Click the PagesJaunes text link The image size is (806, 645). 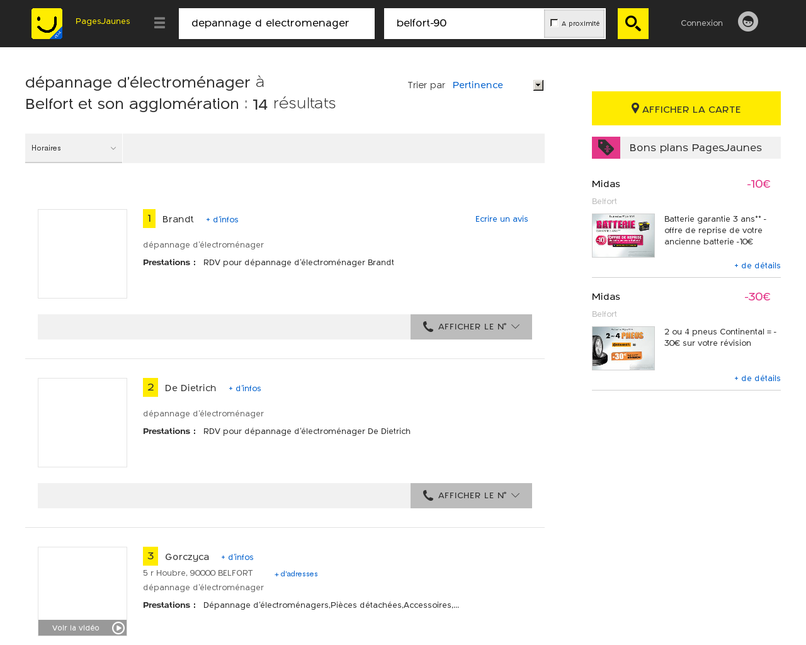tap(103, 21)
